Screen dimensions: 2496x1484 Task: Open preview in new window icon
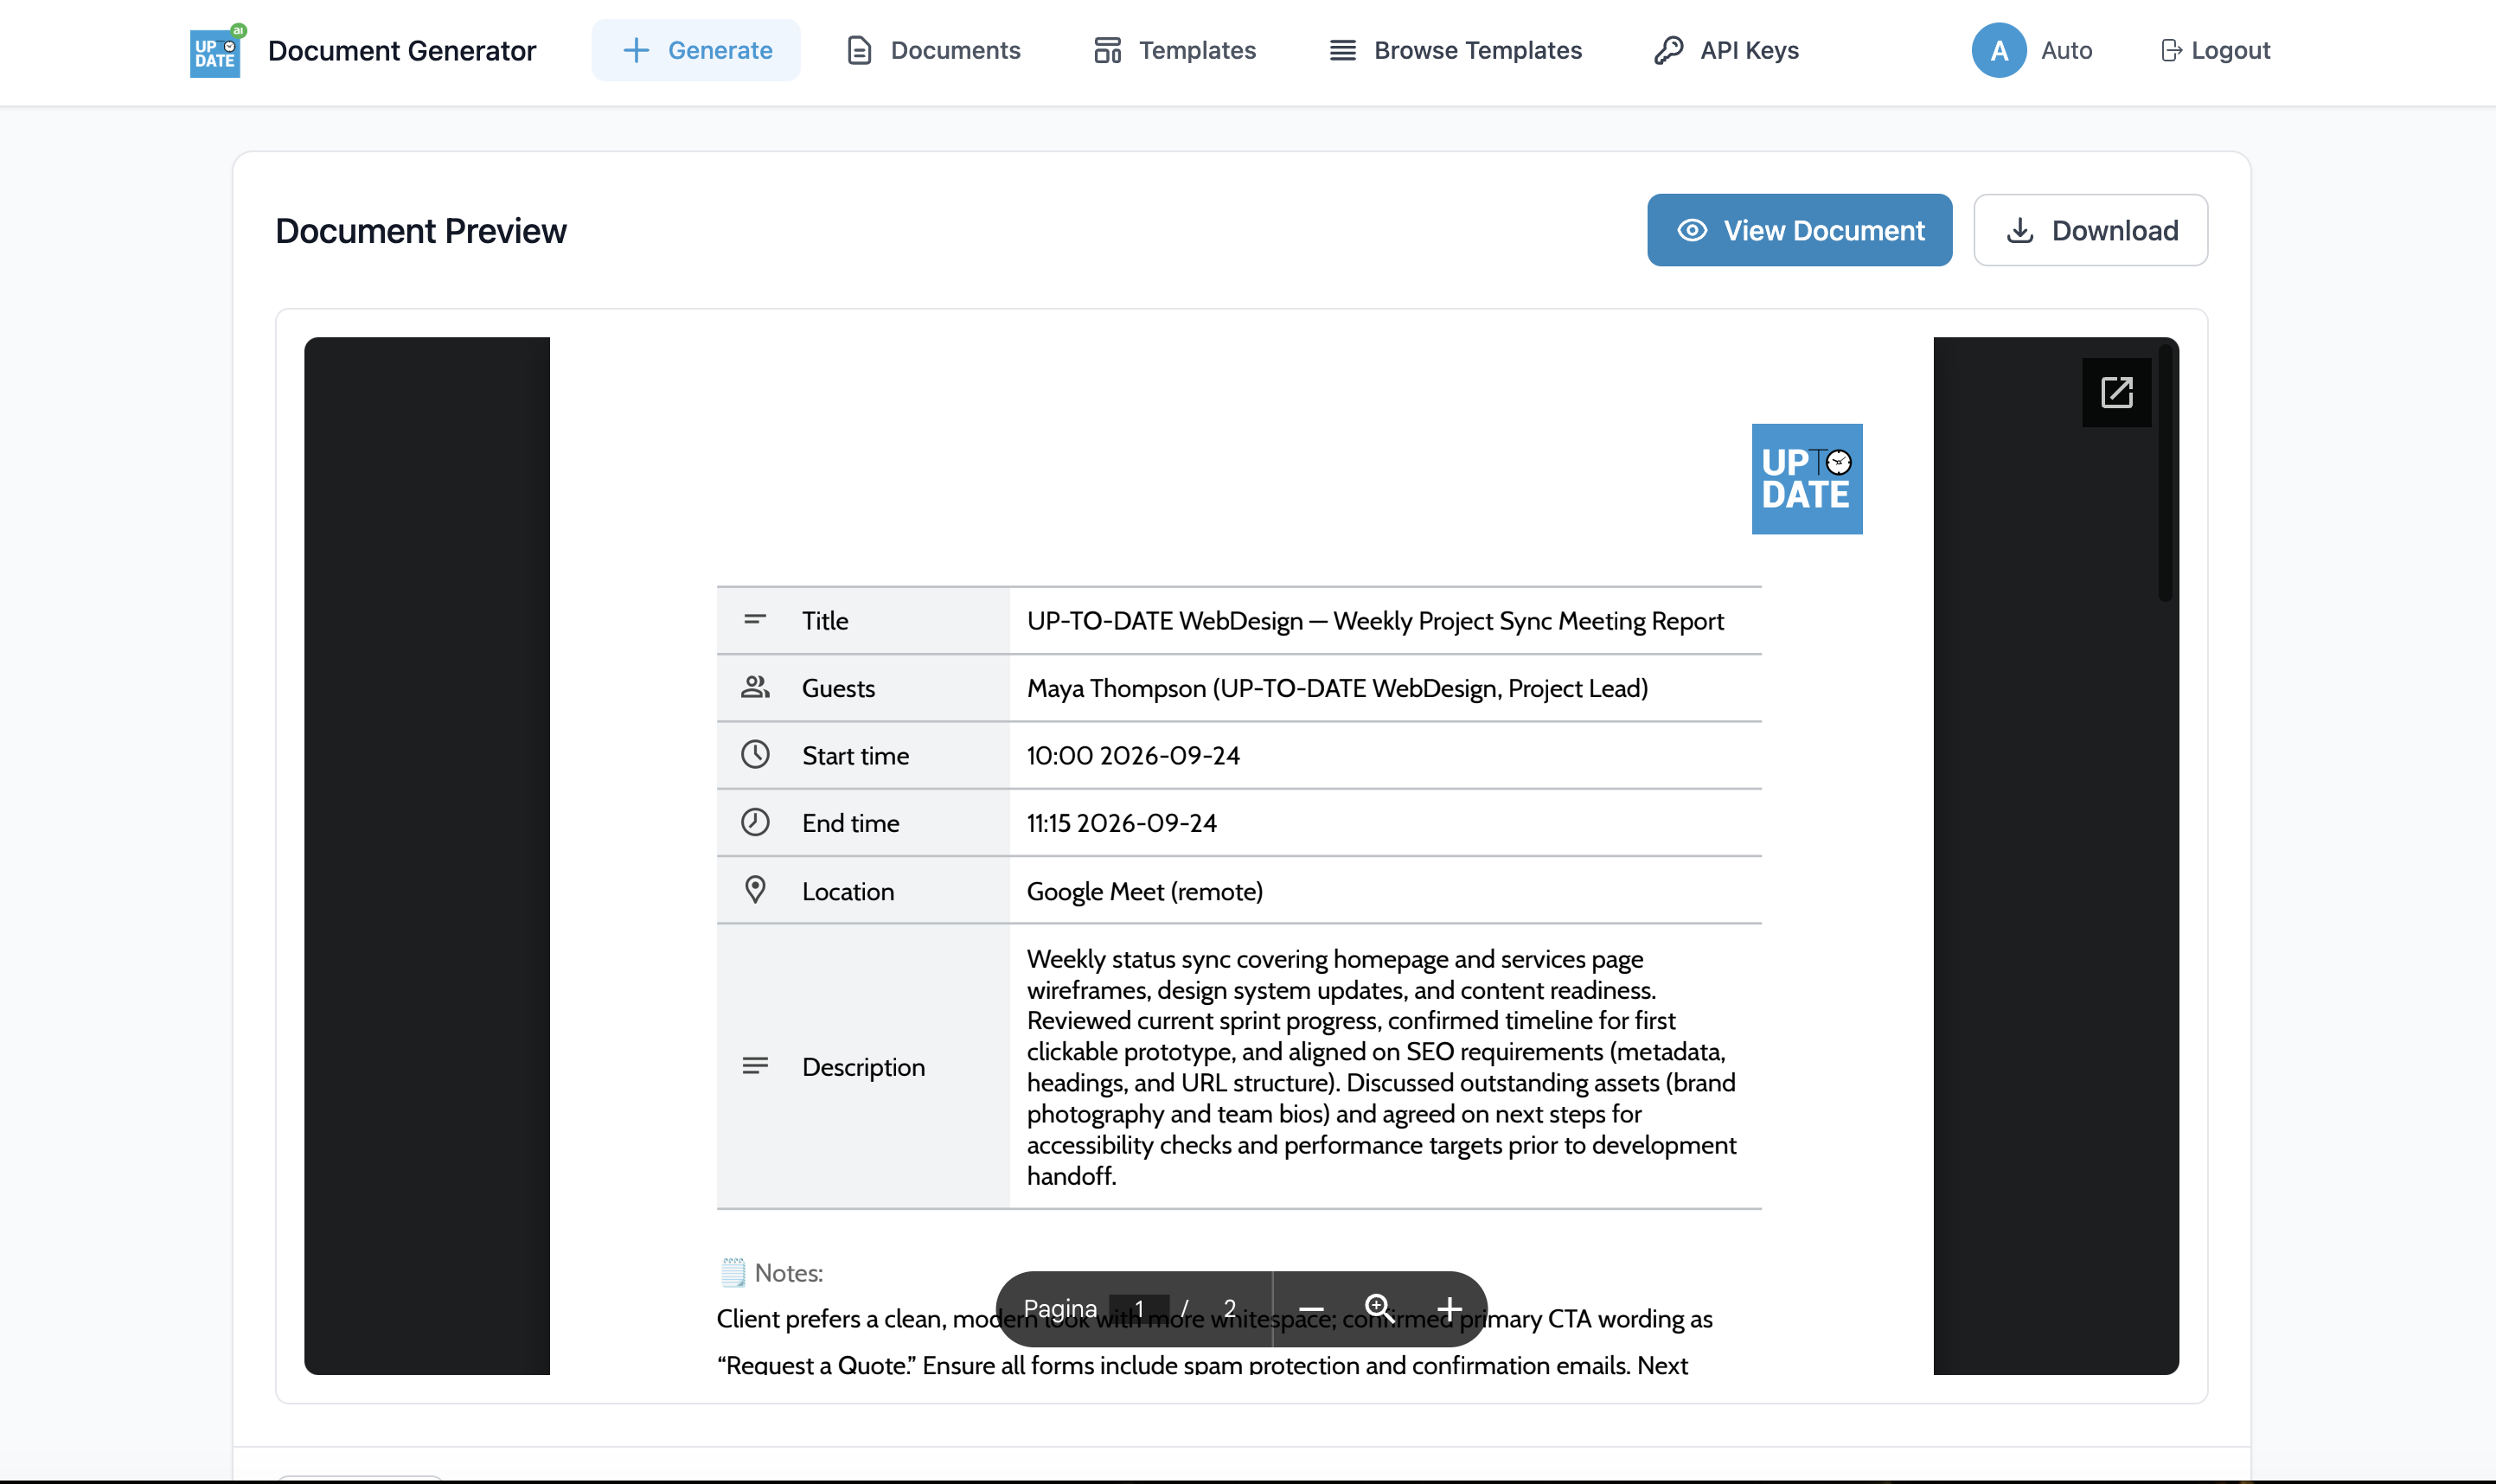2116,392
